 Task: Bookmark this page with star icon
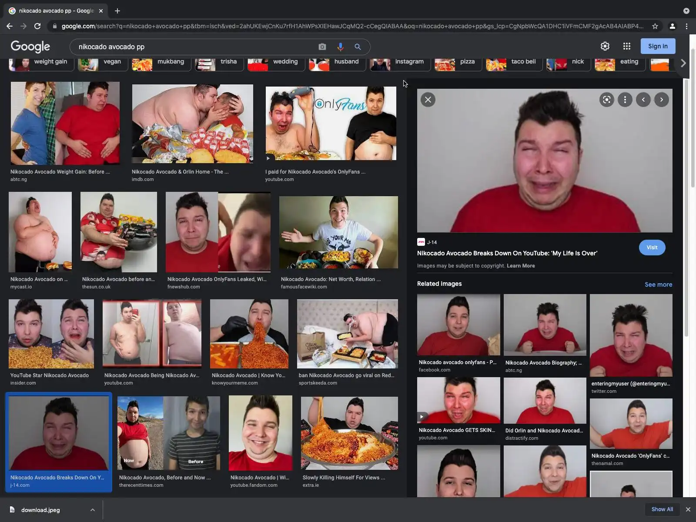tap(655, 26)
